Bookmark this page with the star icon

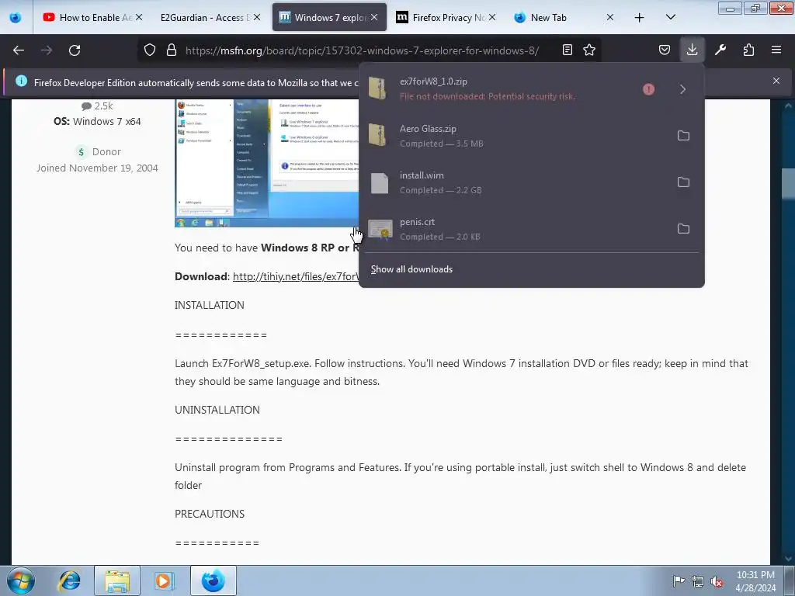[589, 50]
